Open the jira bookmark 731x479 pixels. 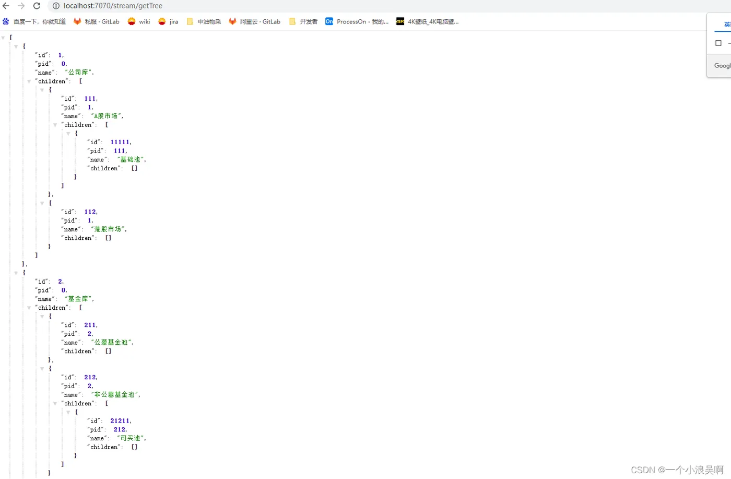(x=168, y=21)
